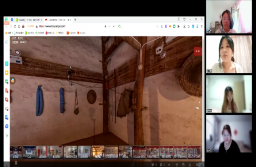Select the bottom participant video tile

[x=229, y=134]
